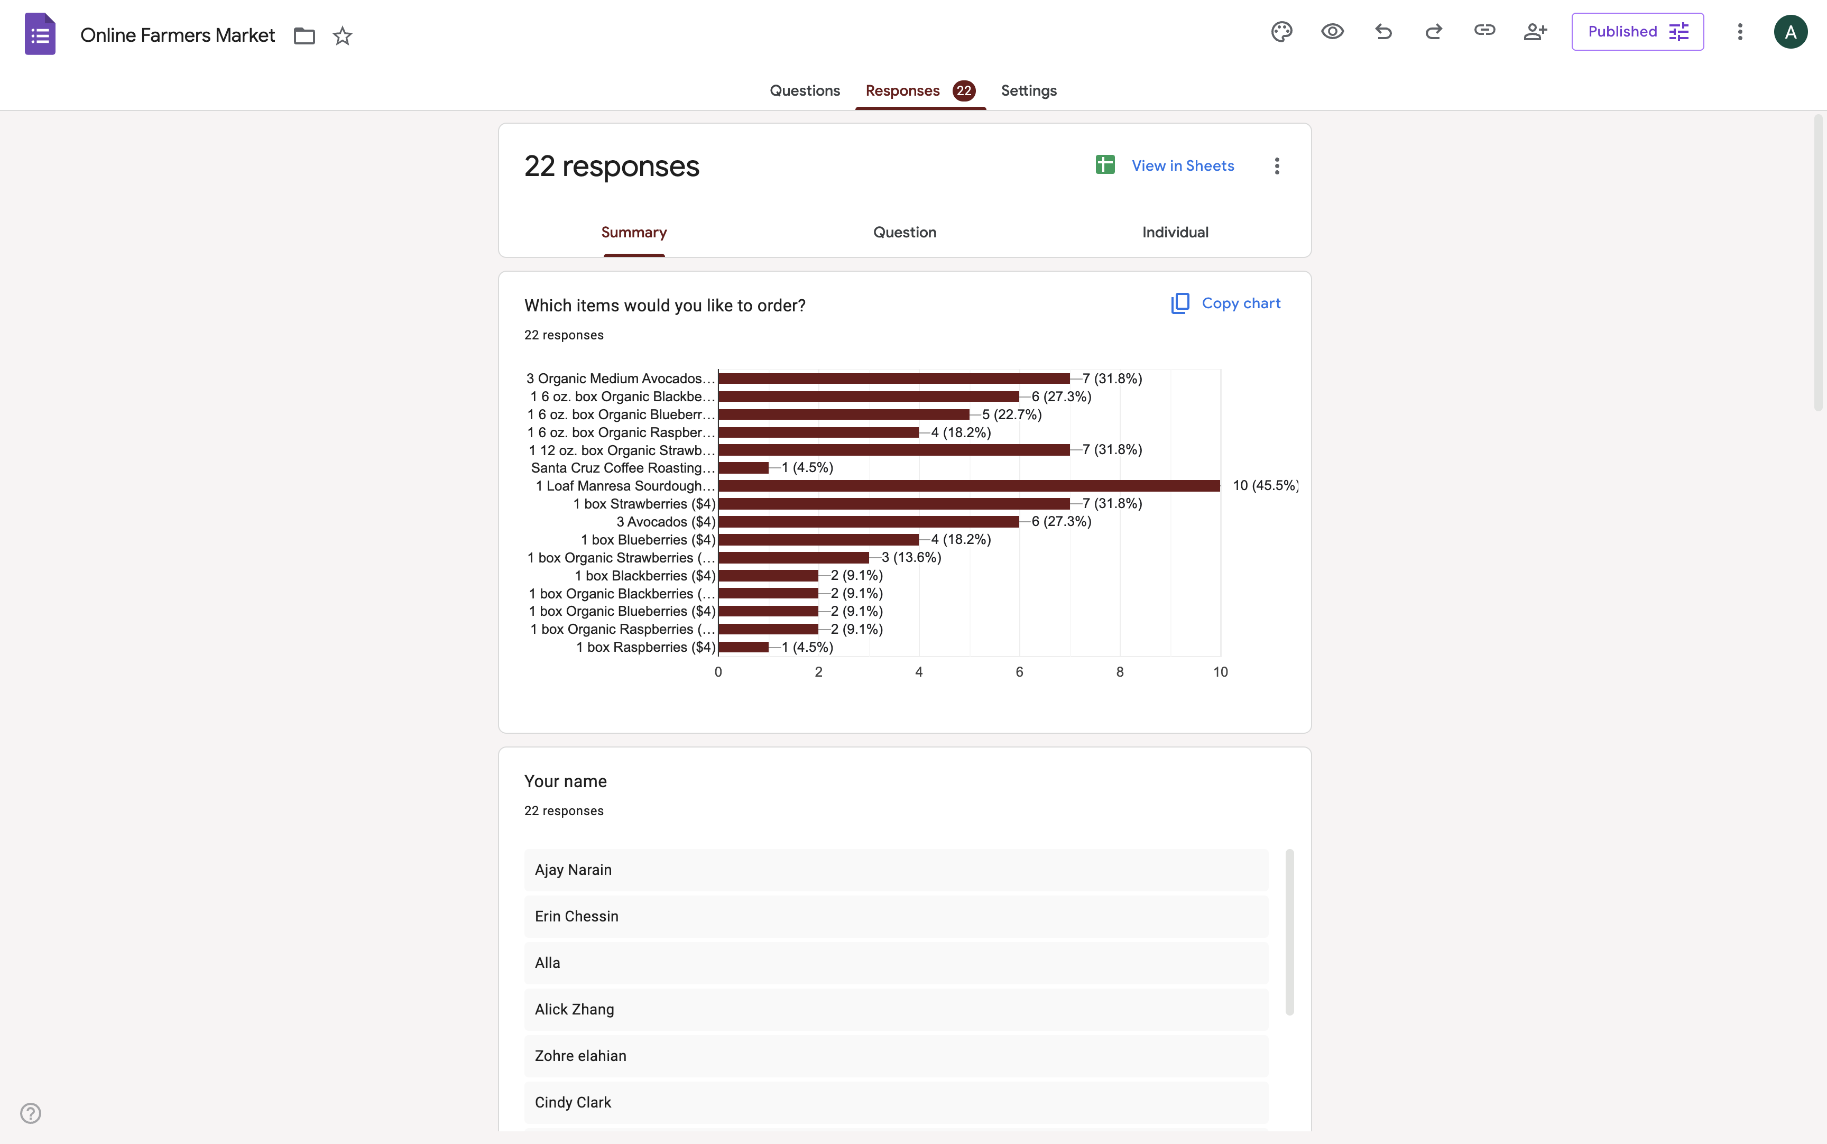This screenshot has height=1144, width=1827.
Task: Open the form's more options menu
Action: 1739,32
